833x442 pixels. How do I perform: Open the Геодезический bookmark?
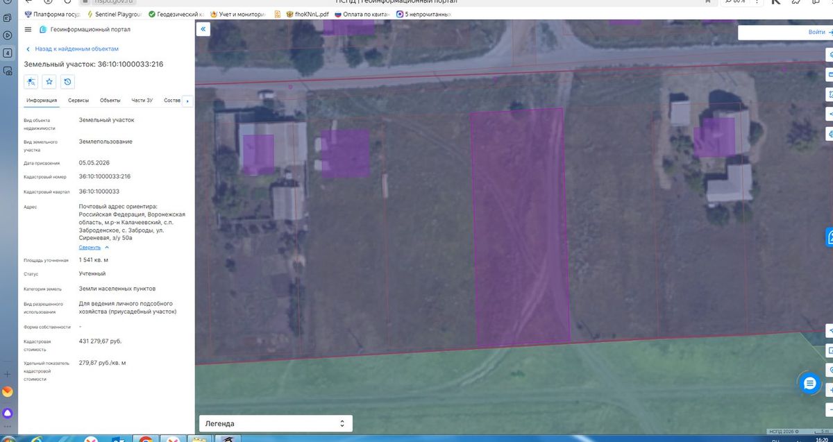[176, 14]
